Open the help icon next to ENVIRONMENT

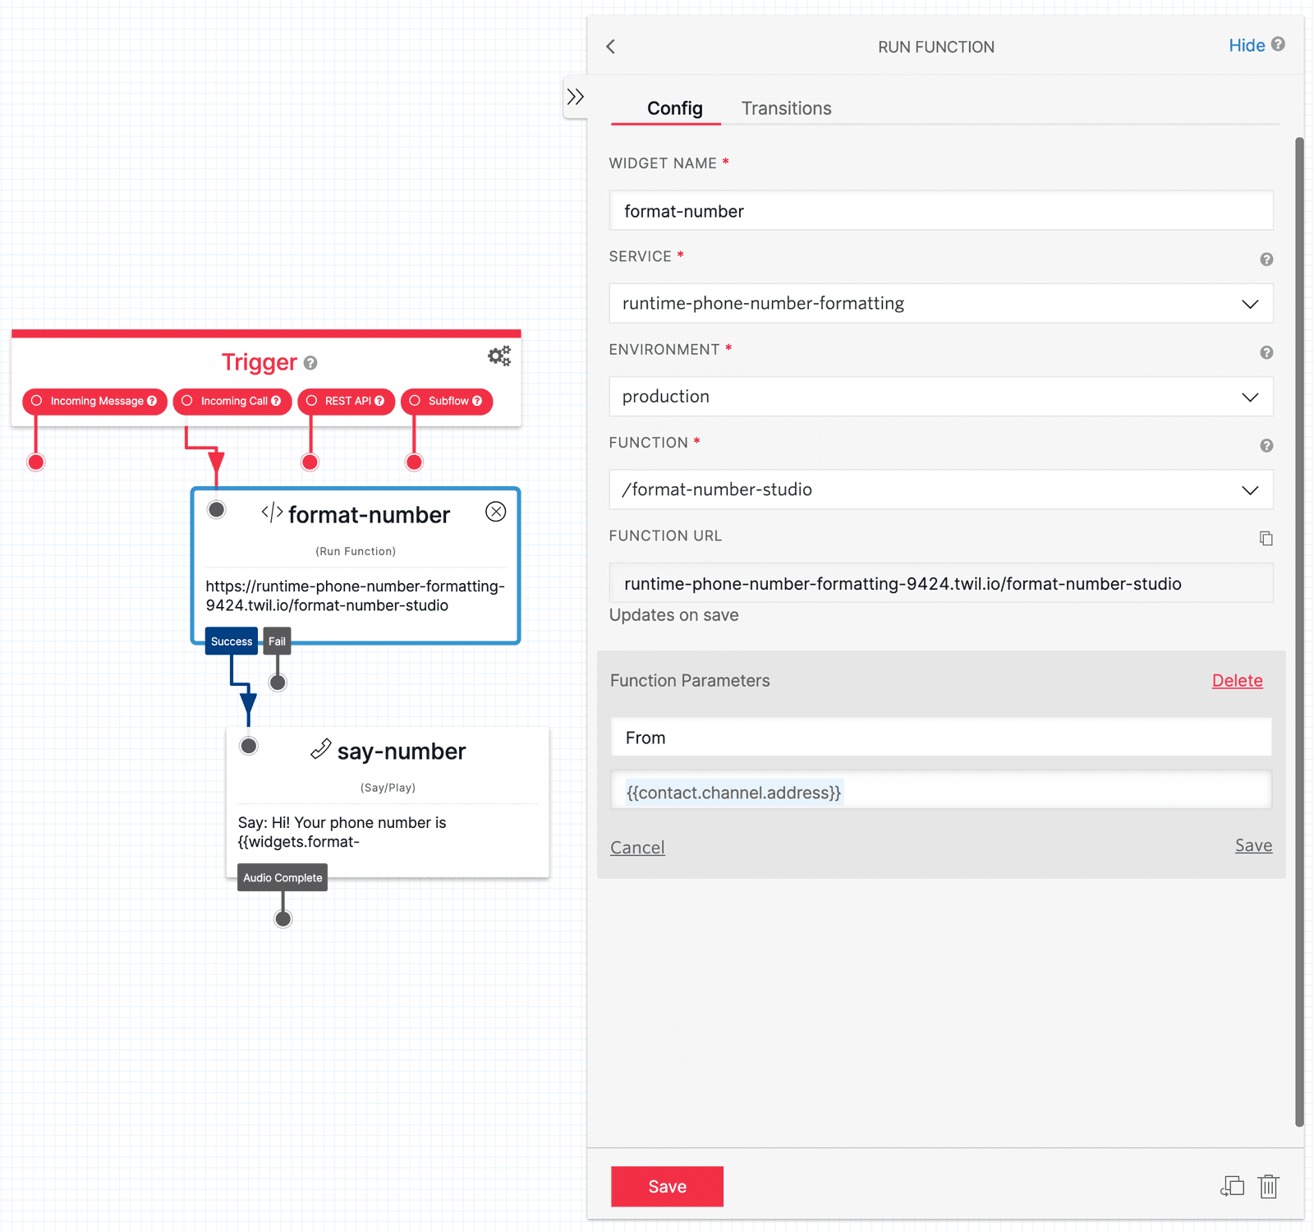1266,353
